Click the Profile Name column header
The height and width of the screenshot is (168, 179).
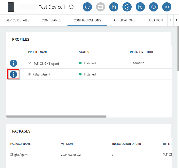tap(38, 52)
